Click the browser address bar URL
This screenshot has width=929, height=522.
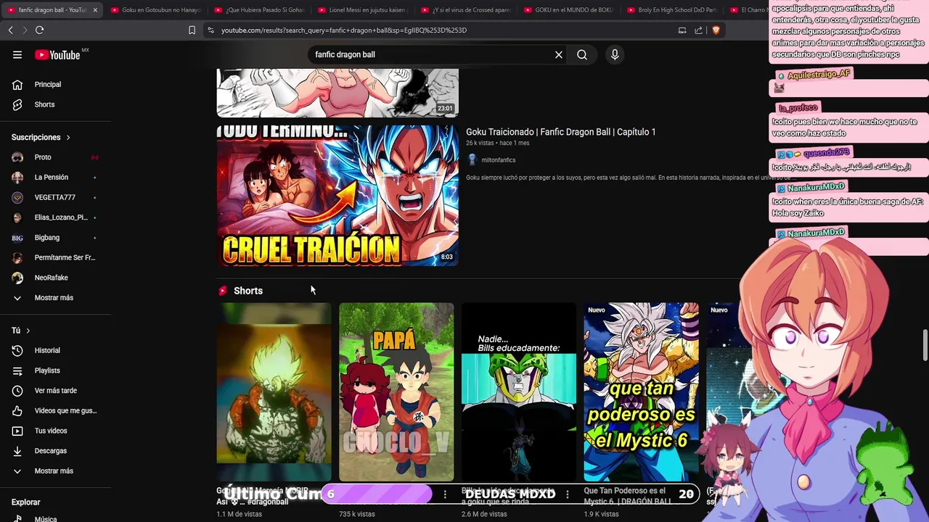click(x=344, y=30)
